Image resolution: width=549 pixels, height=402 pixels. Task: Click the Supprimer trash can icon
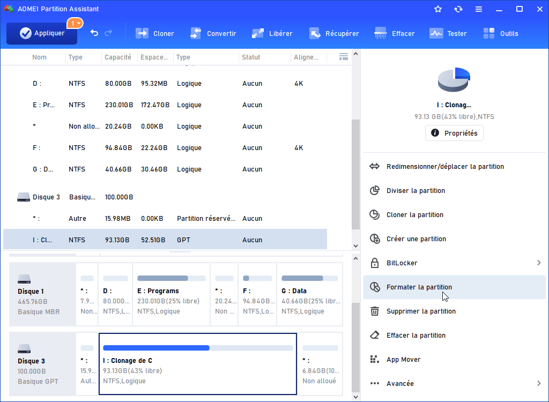375,311
